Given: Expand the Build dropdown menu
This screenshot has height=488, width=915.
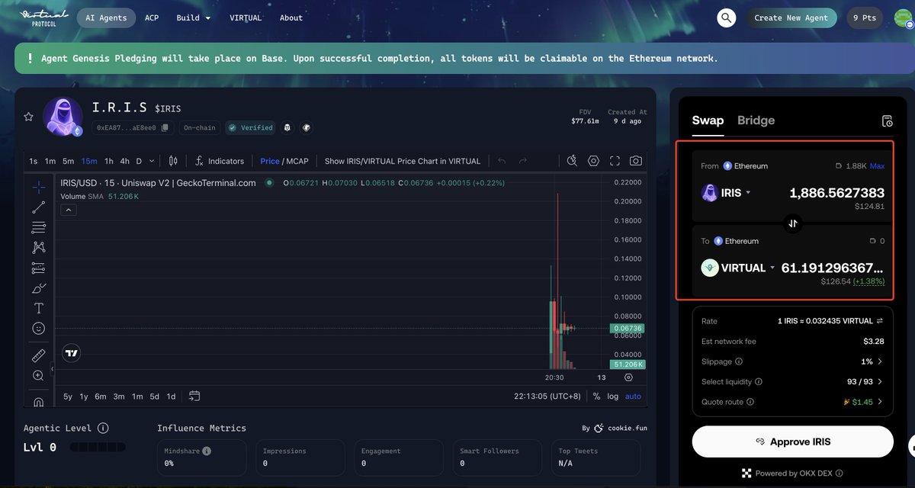Looking at the screenshot, I should 194,18.
